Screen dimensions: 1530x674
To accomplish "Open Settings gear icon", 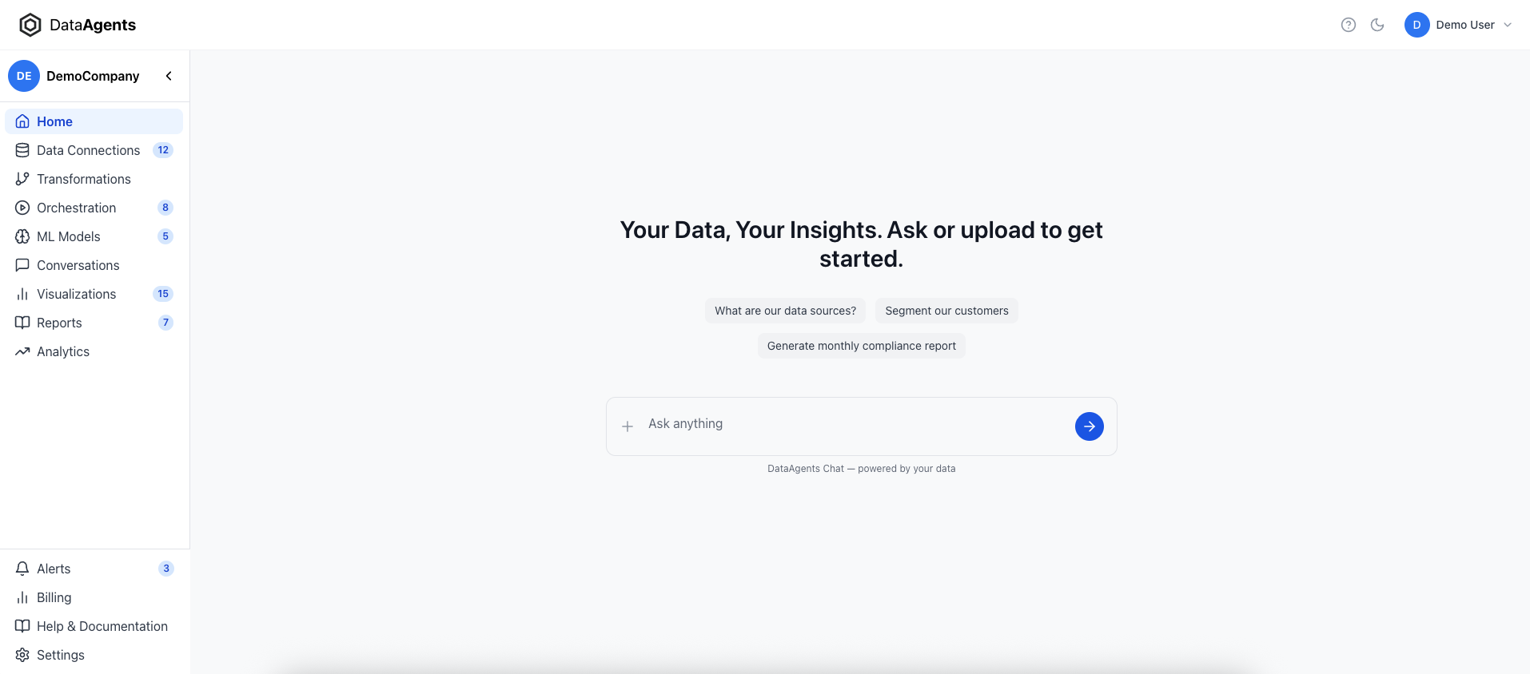I will [x=22, y=655].
